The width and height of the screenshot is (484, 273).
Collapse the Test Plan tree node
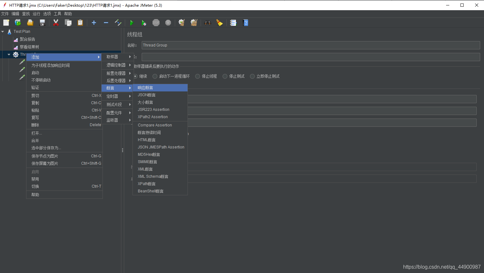coord(3,32)
